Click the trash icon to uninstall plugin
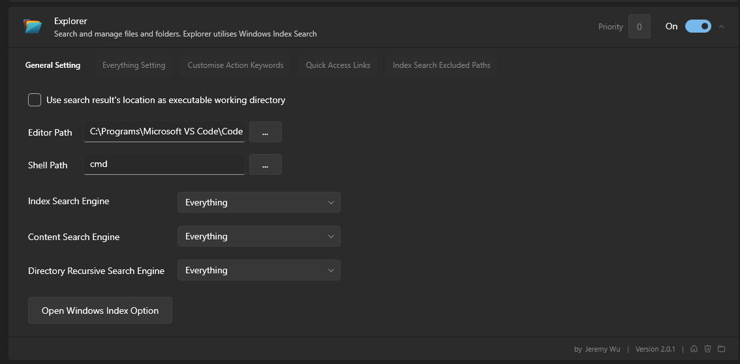The width and height of the screenshot is (740, 364). pyautogui.click(x=707, y=349)
